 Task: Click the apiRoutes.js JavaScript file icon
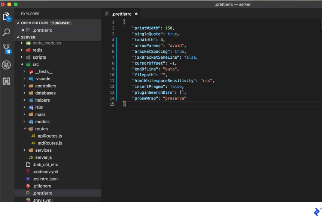pyautogui.click(x=33, y=136)
